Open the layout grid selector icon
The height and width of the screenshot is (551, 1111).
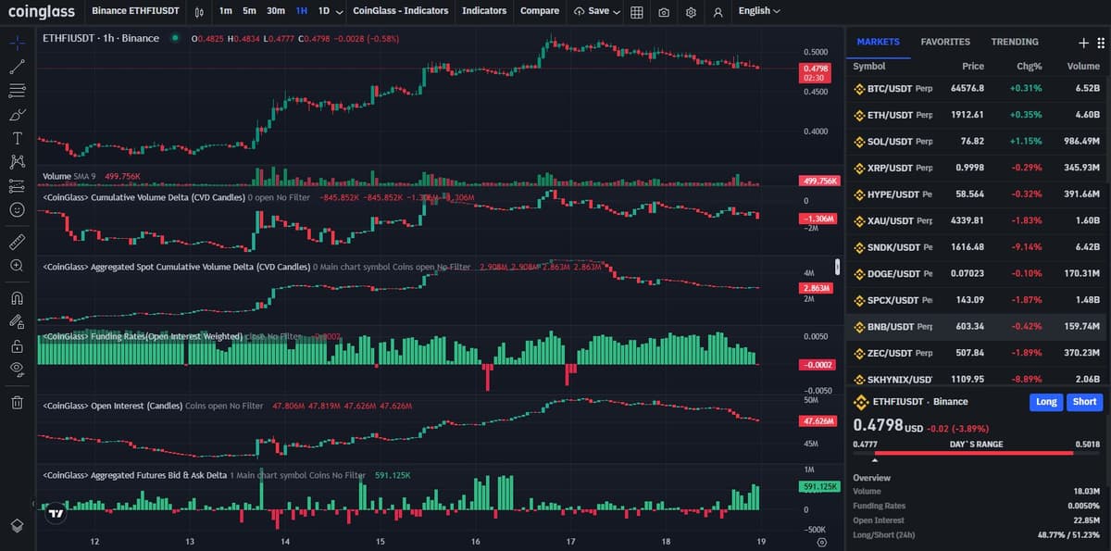(637, 11)
